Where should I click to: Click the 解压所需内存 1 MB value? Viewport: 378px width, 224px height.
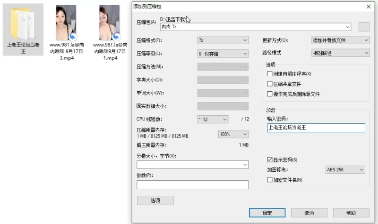point(244,145)
